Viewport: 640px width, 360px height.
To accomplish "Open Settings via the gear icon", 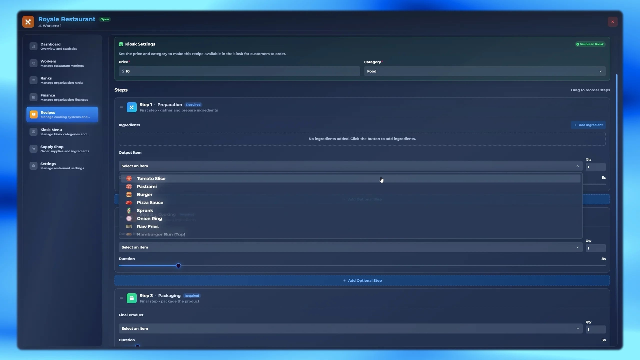I will pos(33,165).
